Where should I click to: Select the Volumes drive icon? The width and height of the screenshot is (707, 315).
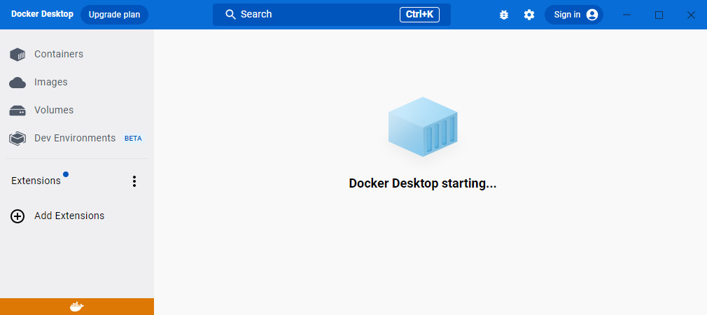click(x=17, y=111)
